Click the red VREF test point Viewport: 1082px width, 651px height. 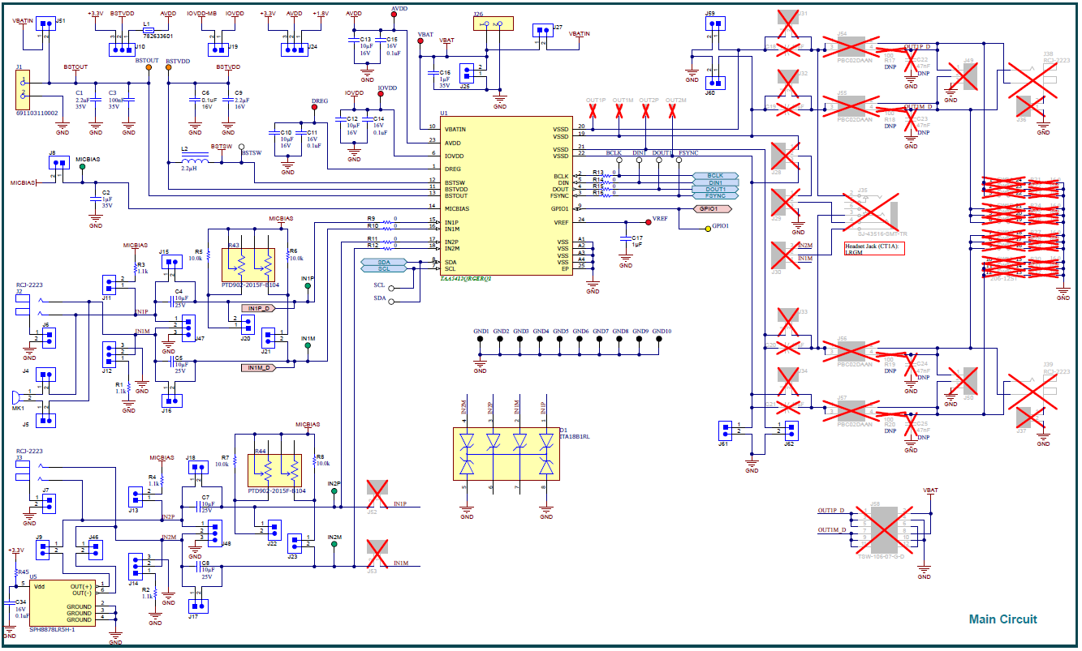[648, 221]
